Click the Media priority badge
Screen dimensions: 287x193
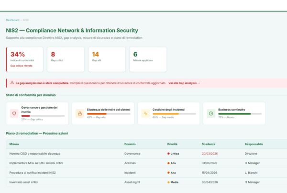pos(173,182)
